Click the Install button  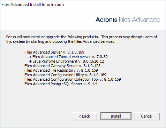tap(116, 116)
